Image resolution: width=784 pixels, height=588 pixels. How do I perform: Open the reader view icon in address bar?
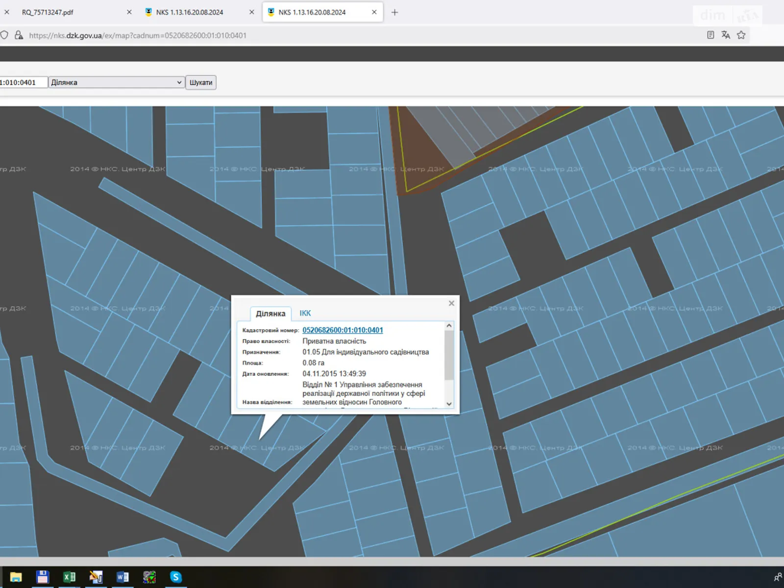[x=710, y=35]
